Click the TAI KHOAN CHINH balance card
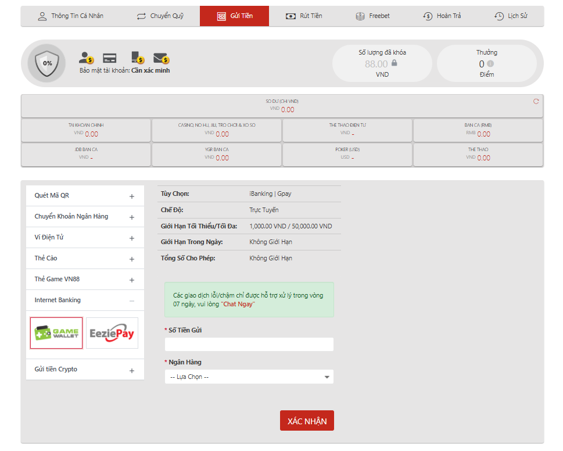Screen dimensions: 563x451 click(86, 130)
